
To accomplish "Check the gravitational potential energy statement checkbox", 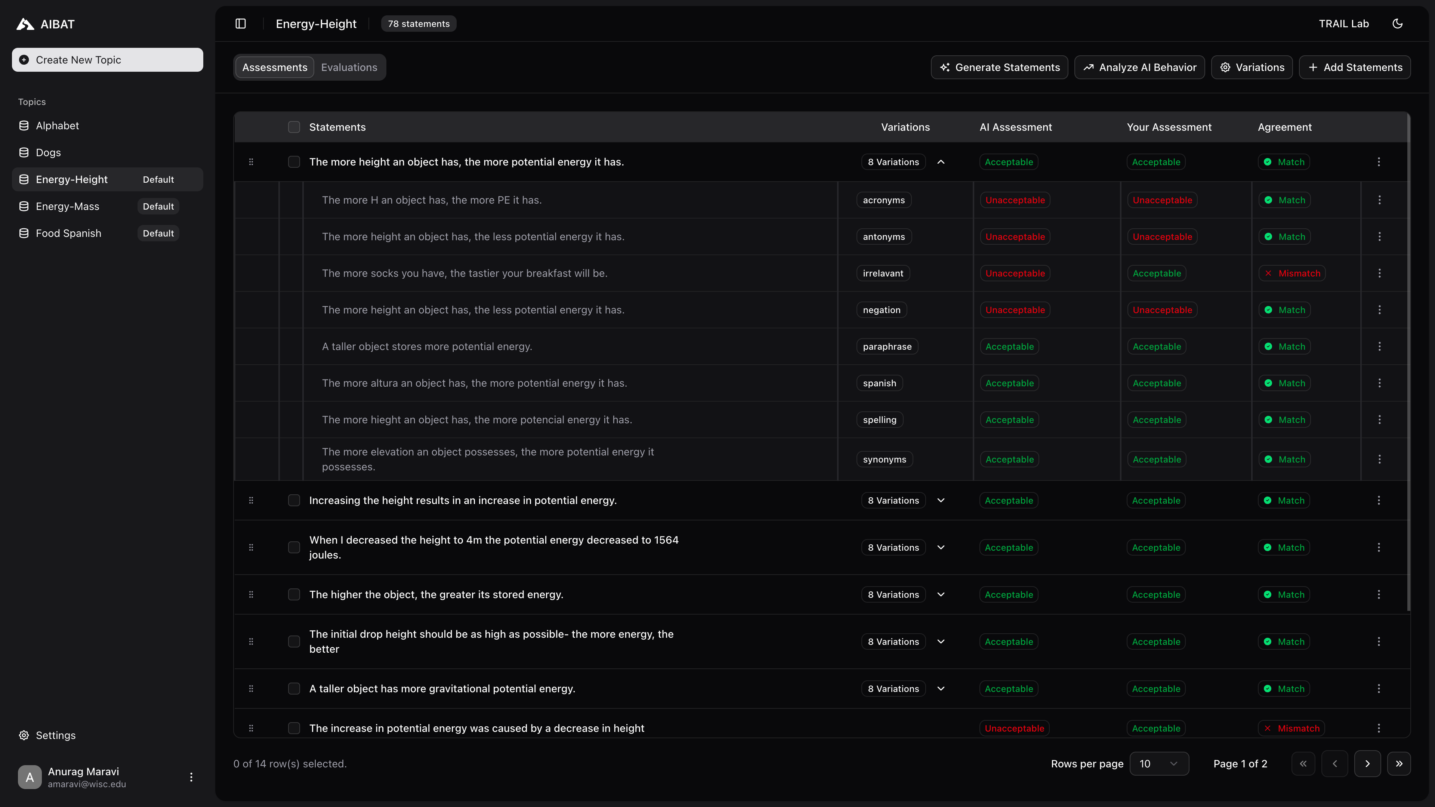I will pyautogui.click(x=294, y=688).
